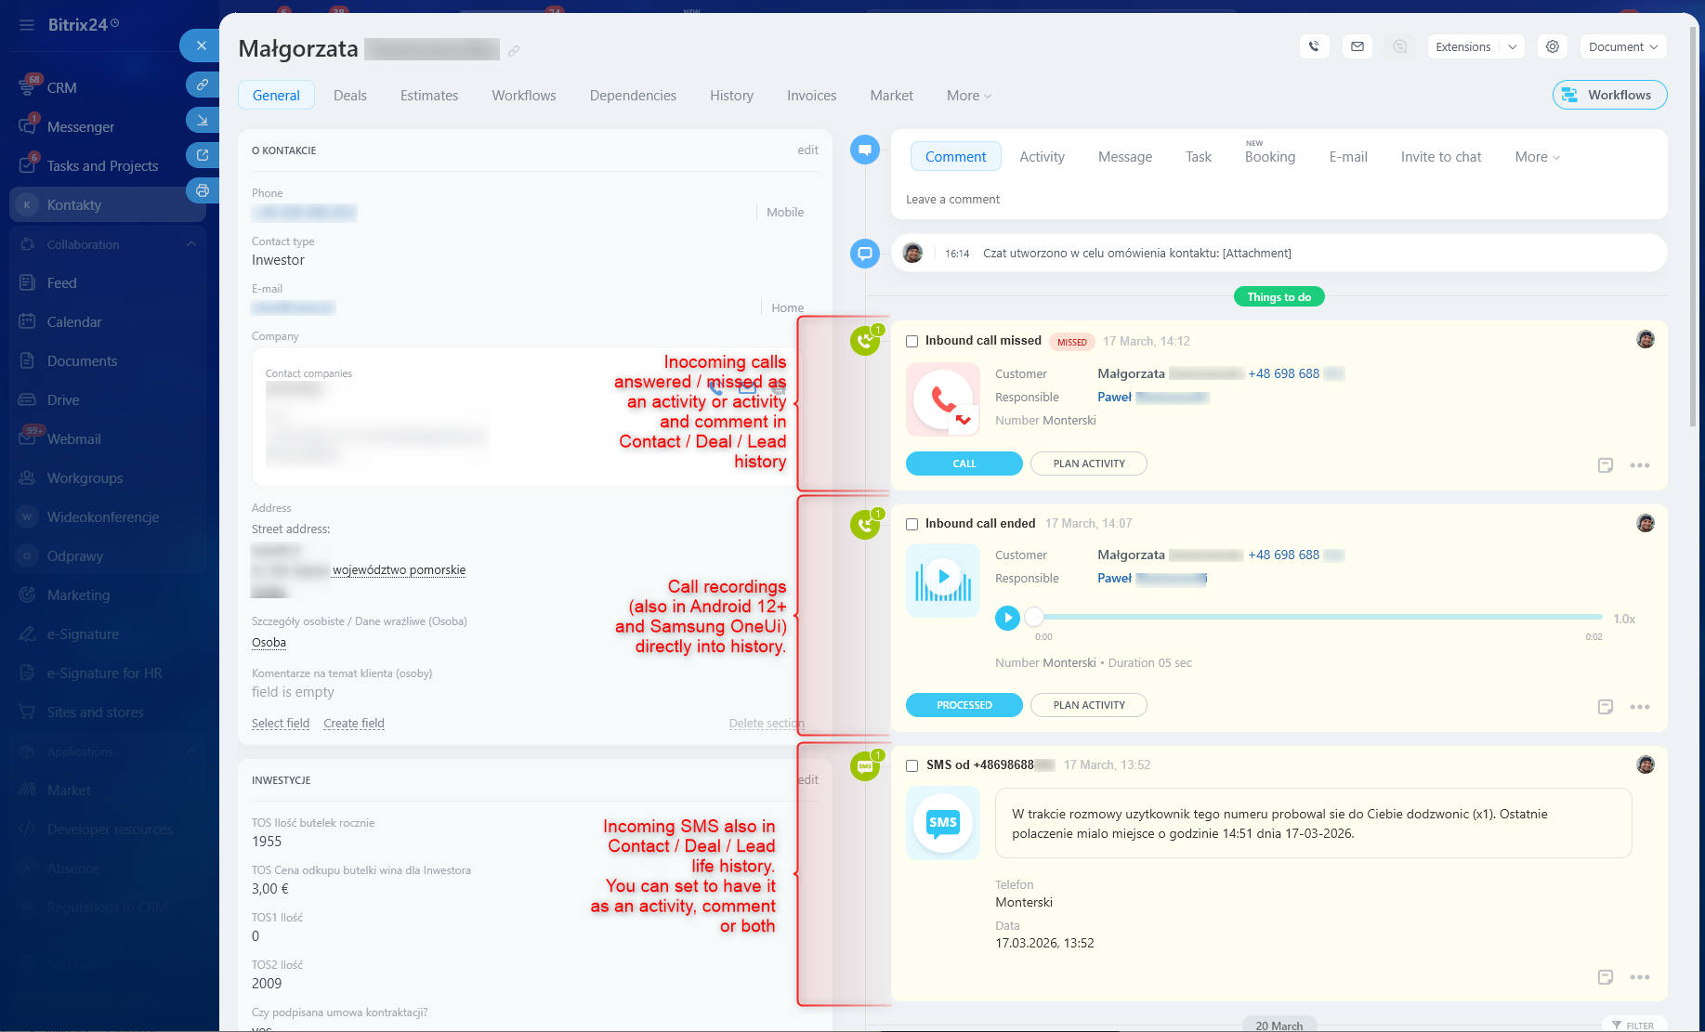Select the SMS activity checkbox

point(912,766)
